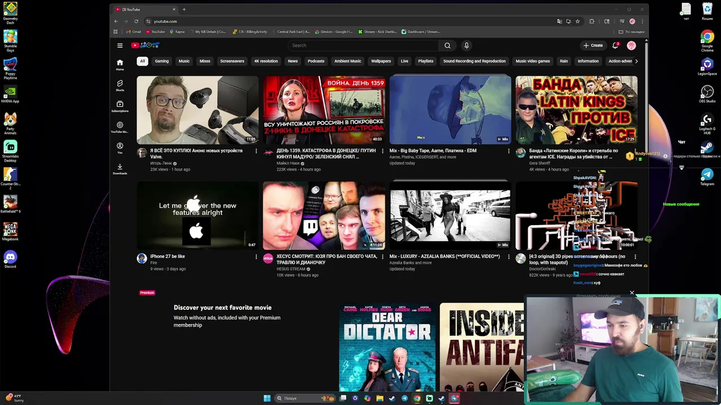This screenshot has height=405, width=721.
Task: Start voice search with microphone icon
Action: pyautogui.click(x=466, y=46)
